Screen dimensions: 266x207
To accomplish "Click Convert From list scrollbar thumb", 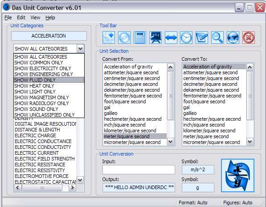I will click(x=171, y=96).
